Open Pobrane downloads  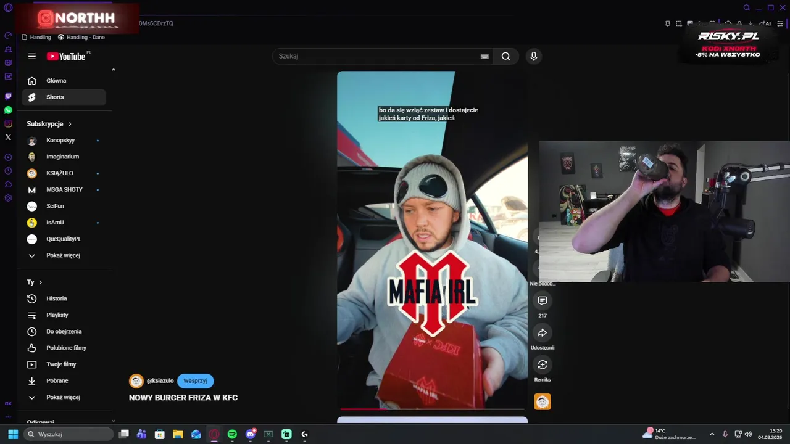(64, 380)
